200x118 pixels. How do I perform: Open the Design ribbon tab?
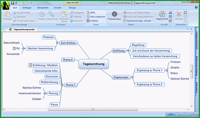(72, 8)
